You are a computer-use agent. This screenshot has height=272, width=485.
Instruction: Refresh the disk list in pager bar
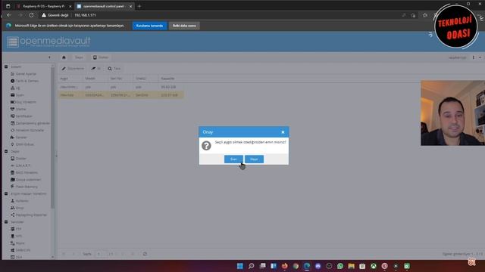145,254
